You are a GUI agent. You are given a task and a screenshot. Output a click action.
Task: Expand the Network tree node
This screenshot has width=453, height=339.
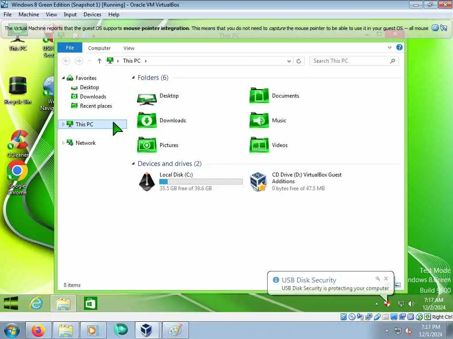pos(63,143)
